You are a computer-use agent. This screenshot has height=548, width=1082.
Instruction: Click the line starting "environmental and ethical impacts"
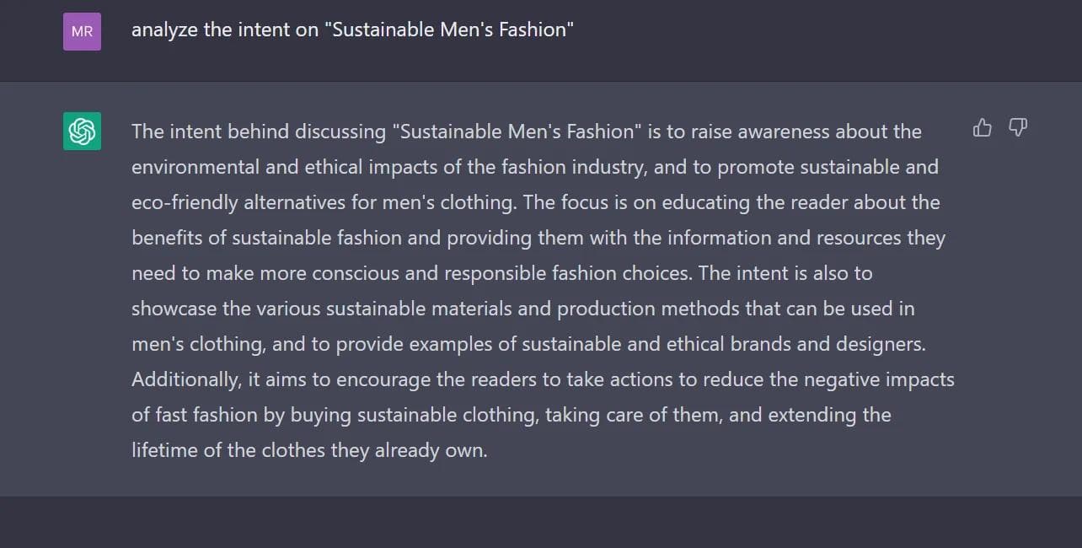point(337,167)
